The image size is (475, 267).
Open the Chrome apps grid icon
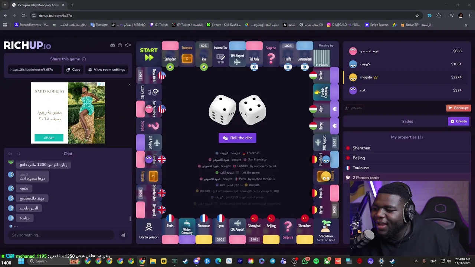tap(5, 25)
